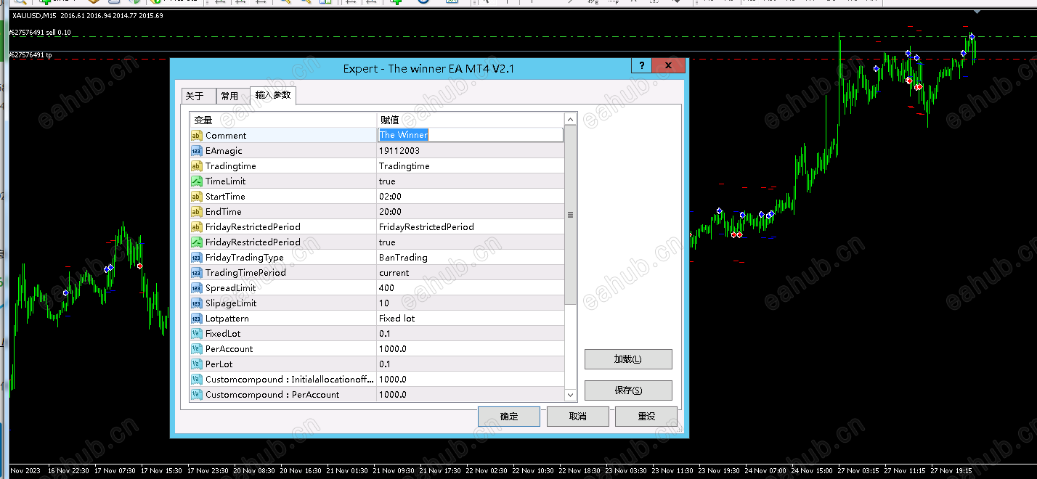This screenshot has width=1037, height=479.
Task: Edit the SlipageLimit value 10
Action: point(470,303)
